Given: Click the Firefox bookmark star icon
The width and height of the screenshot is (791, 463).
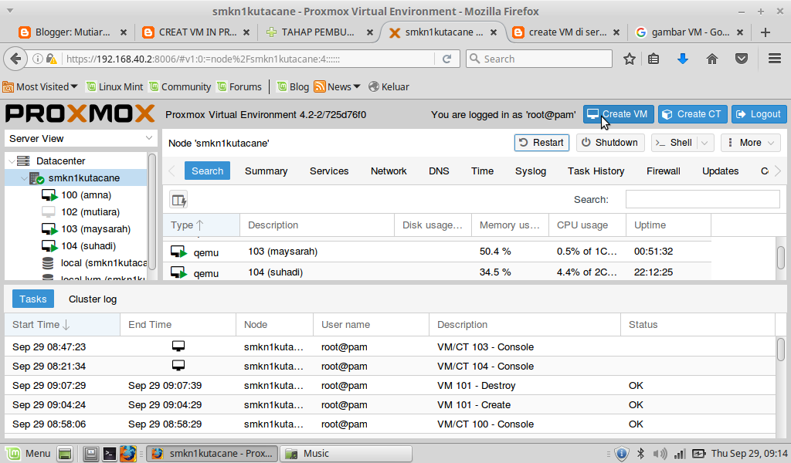Looking at the screenshot, I should (629, 59).
